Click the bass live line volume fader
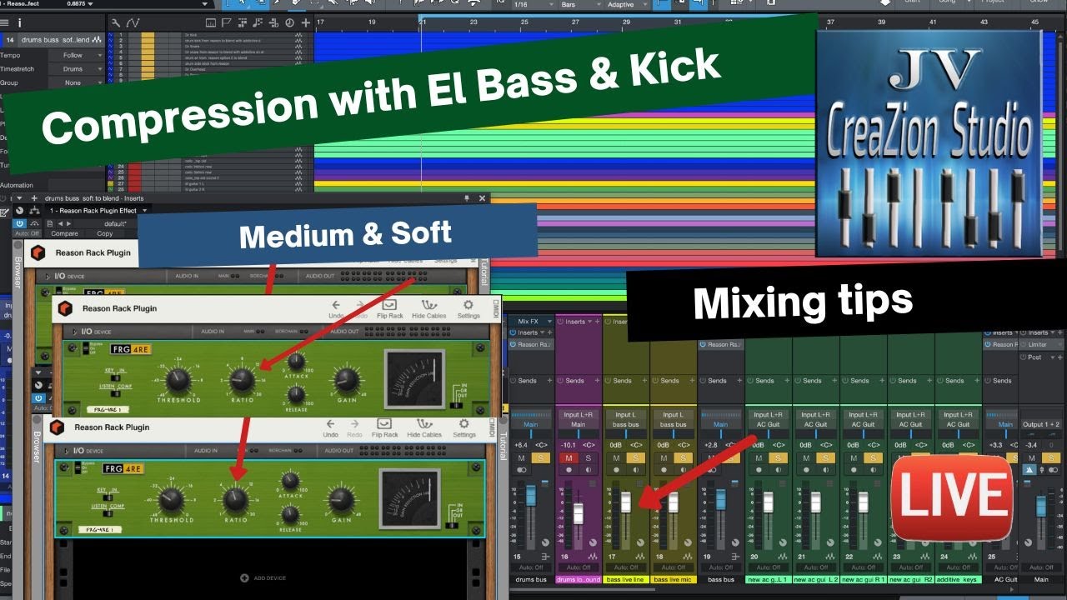 click(626, 502)
